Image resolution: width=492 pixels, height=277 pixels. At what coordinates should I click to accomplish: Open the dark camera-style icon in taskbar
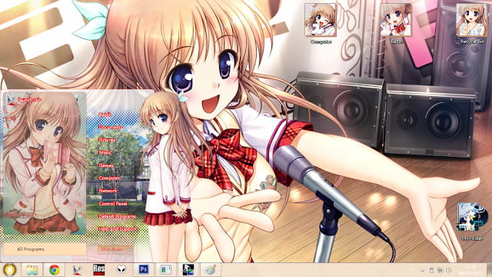click(x=188, y=270)
